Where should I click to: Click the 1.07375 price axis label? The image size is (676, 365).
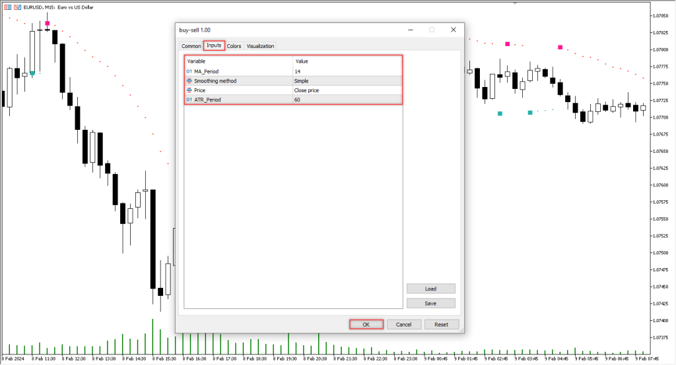tap(660, 337)
